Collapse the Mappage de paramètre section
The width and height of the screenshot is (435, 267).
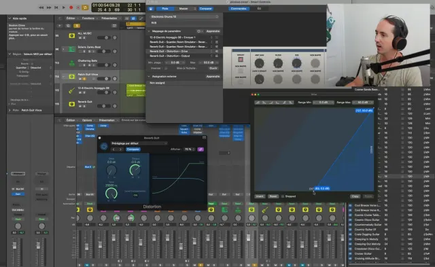point(149,31)
